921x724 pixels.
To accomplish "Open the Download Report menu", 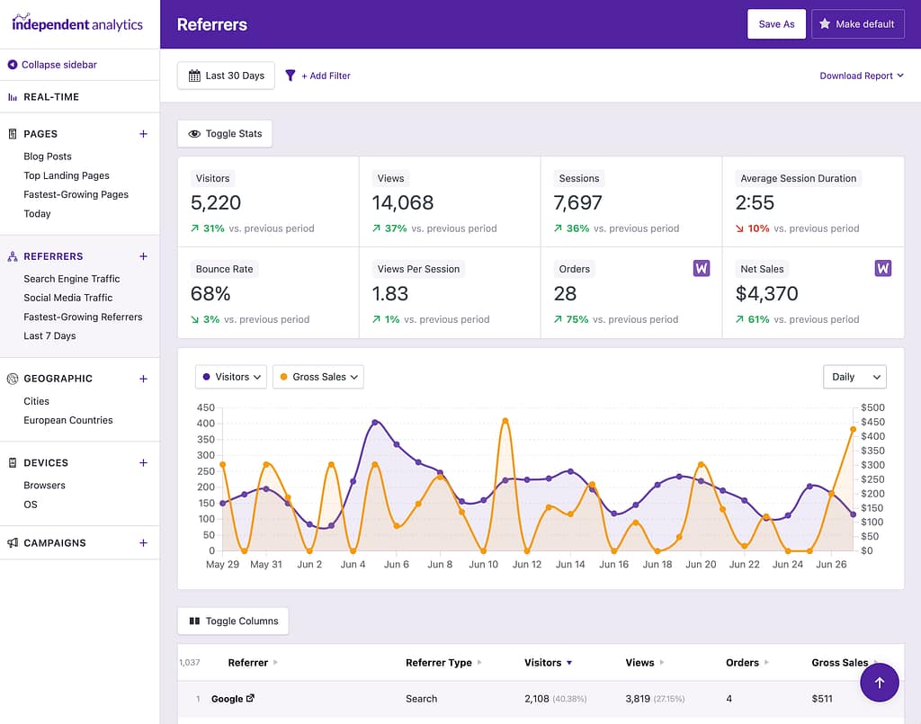I will pyautogui.click(x=861, y=76).
